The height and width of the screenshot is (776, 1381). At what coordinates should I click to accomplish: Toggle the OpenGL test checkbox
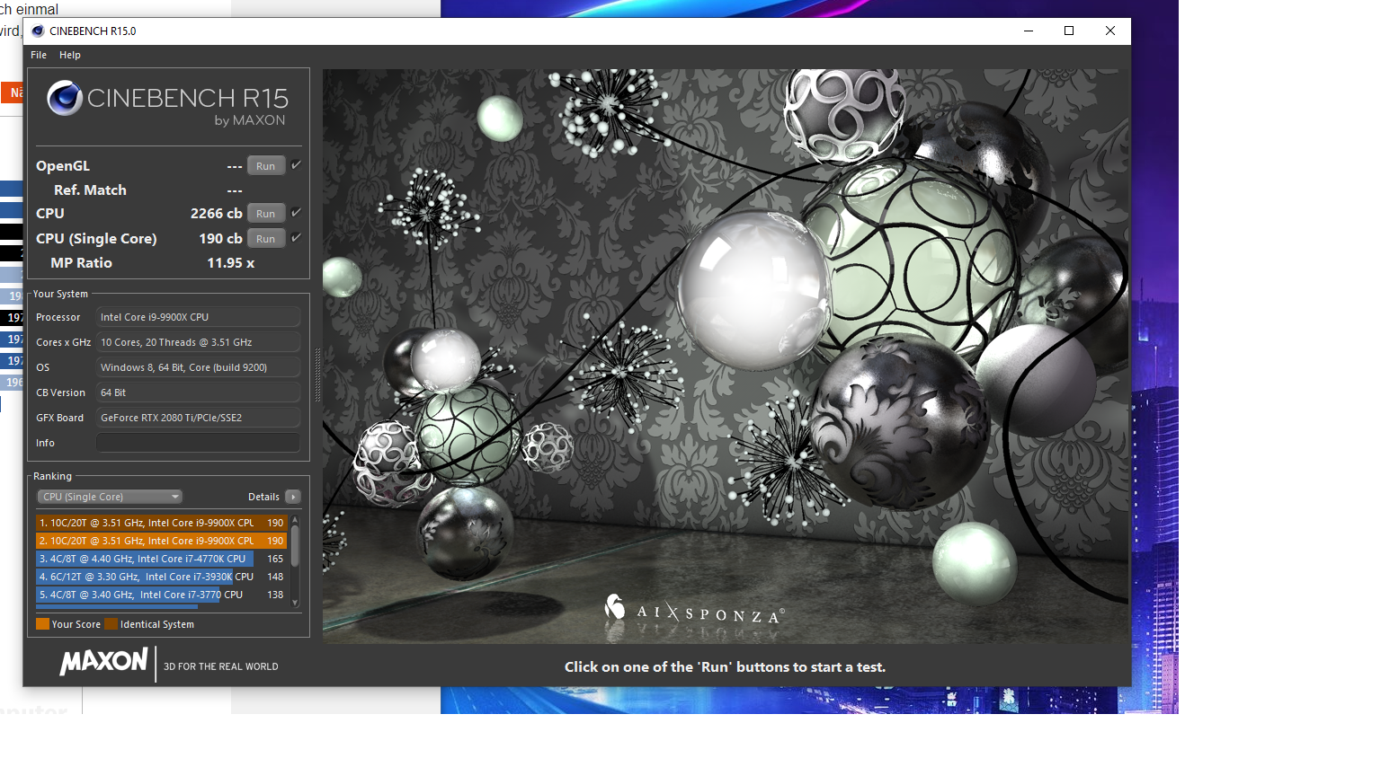(296, 165)
